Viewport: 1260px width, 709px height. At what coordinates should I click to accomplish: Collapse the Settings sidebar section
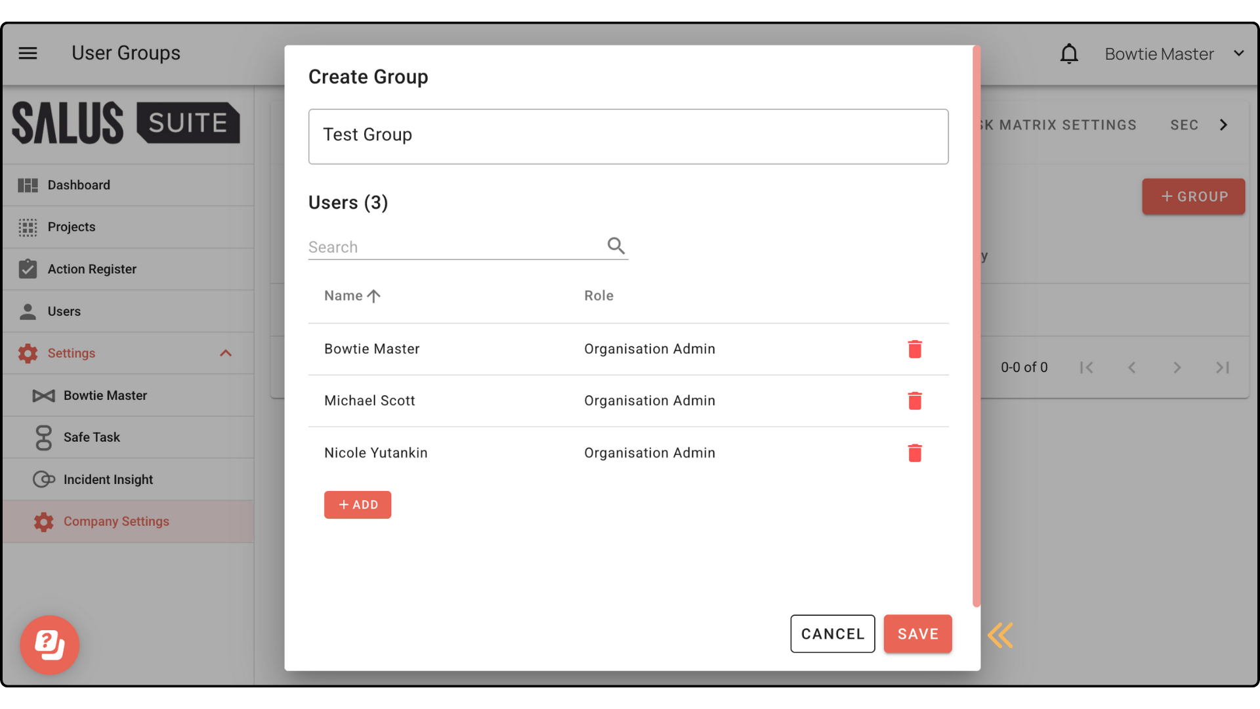226,353
